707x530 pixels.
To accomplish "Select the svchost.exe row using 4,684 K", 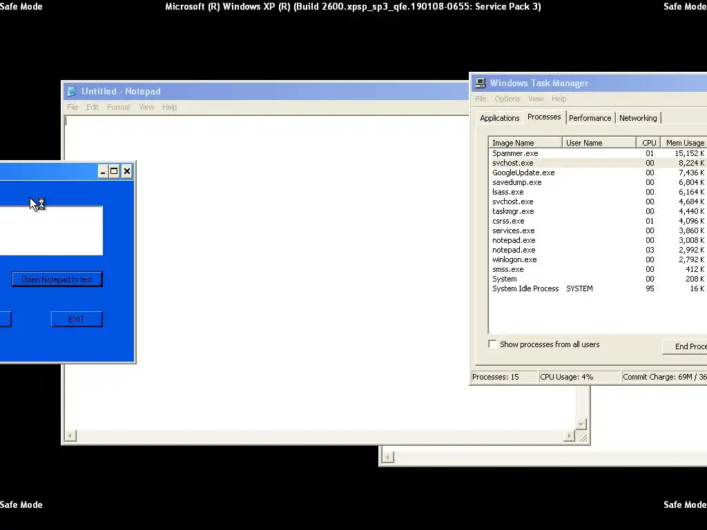I will pyautogui.click(x=598, y=202).
